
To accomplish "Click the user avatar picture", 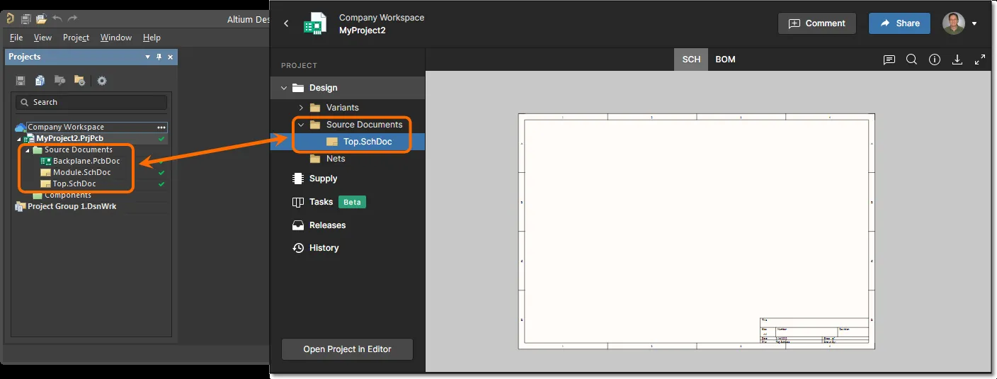I will (954, 23).
